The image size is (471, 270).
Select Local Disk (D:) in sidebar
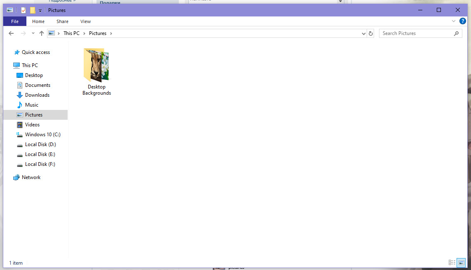[40, 144]
